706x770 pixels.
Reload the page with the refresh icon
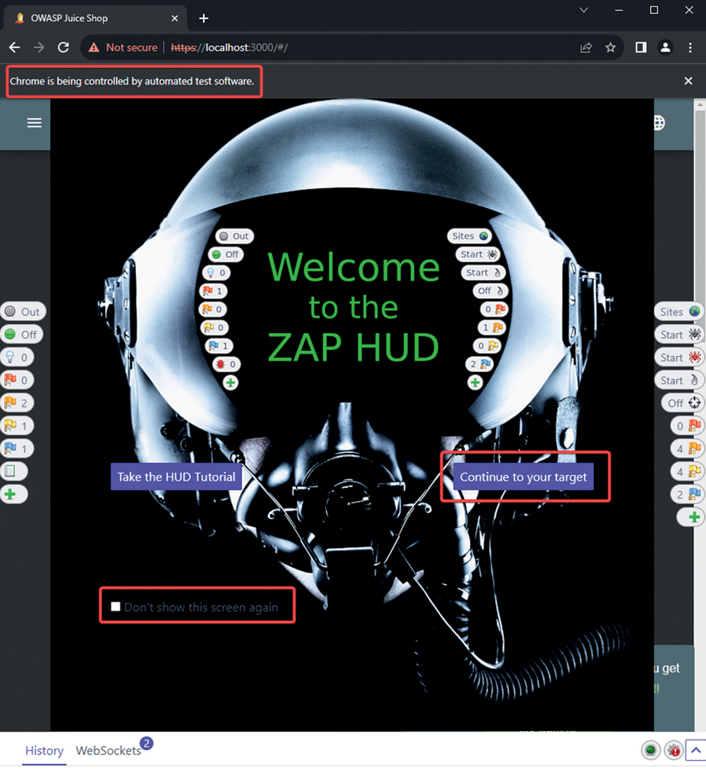[x=63, y=48]
